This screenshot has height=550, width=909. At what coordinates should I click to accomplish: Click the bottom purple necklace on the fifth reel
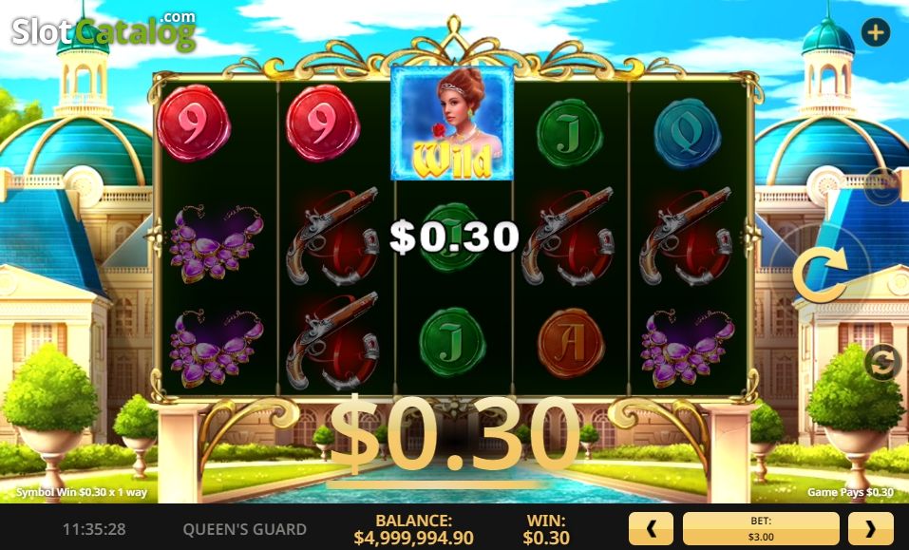688,349
